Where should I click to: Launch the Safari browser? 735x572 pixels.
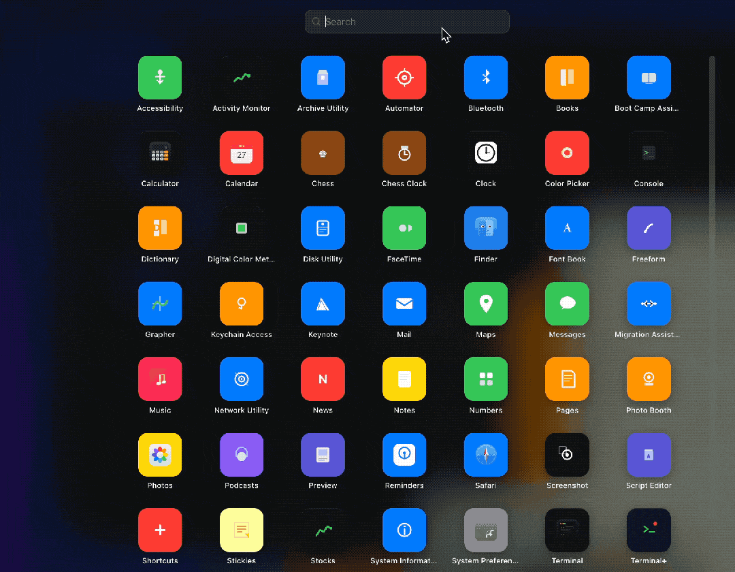(x=486, y=455)
